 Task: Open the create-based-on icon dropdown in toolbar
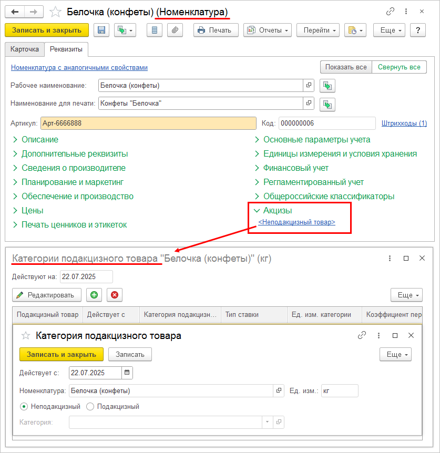pyautogui.click(x=125, y=30)
